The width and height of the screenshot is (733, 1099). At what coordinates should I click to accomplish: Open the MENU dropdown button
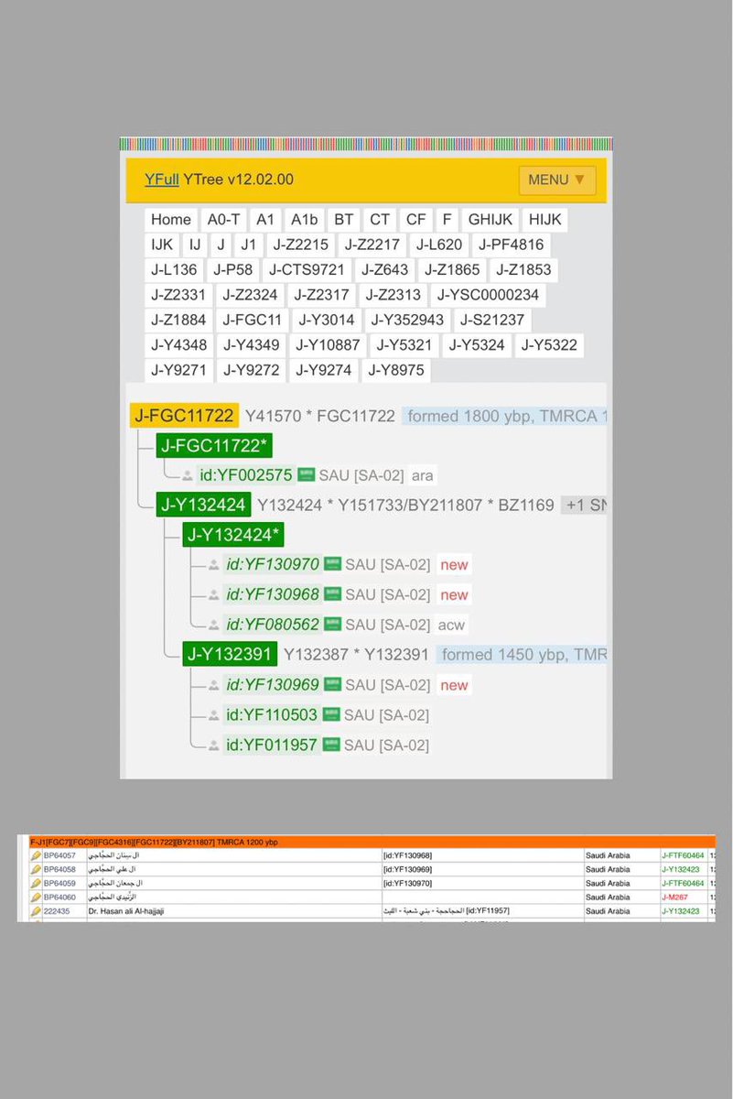(x=556, y=180)
